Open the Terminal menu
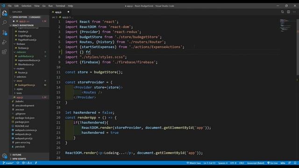 pyautogui.click(x=60, y=6)
